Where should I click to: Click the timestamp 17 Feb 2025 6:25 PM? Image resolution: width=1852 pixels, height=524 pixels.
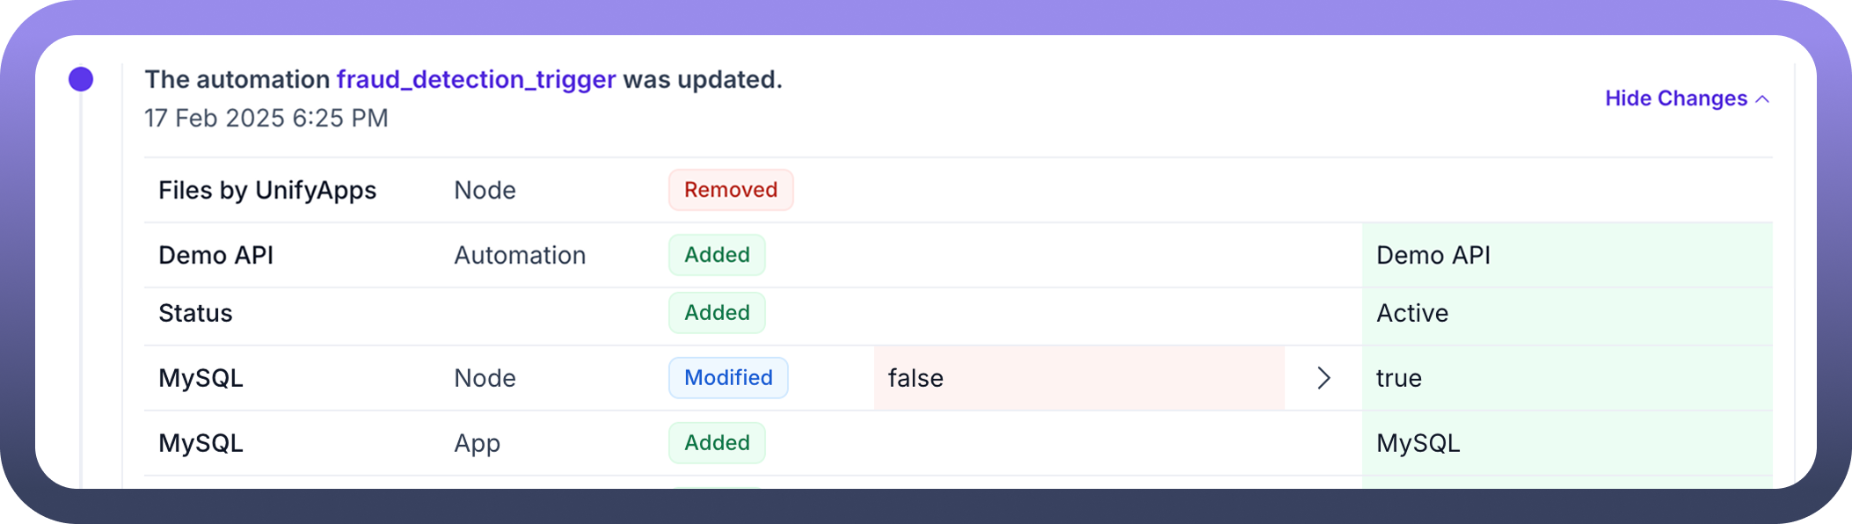click(266, 118)
